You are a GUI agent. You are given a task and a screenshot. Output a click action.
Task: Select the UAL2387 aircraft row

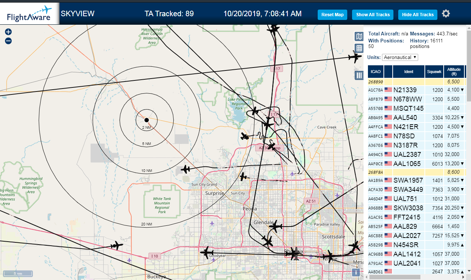tap(417, 155)
